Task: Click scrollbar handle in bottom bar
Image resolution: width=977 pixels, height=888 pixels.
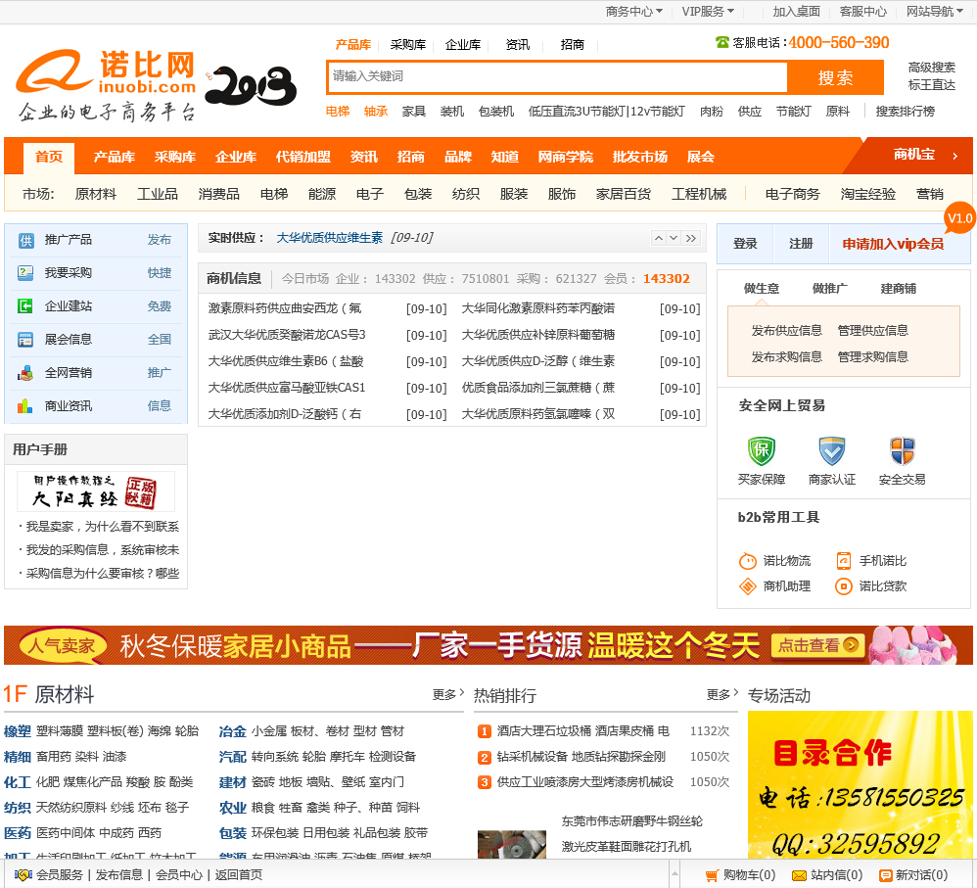Action: pyautogui.click(x=675, y=875)
